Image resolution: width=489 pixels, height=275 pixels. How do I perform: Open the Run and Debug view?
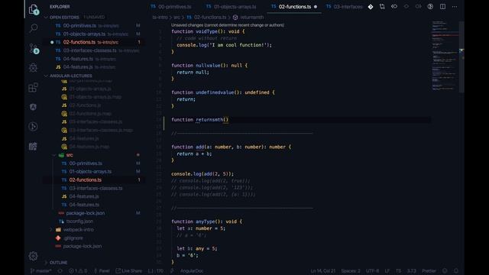click(34, 68)
